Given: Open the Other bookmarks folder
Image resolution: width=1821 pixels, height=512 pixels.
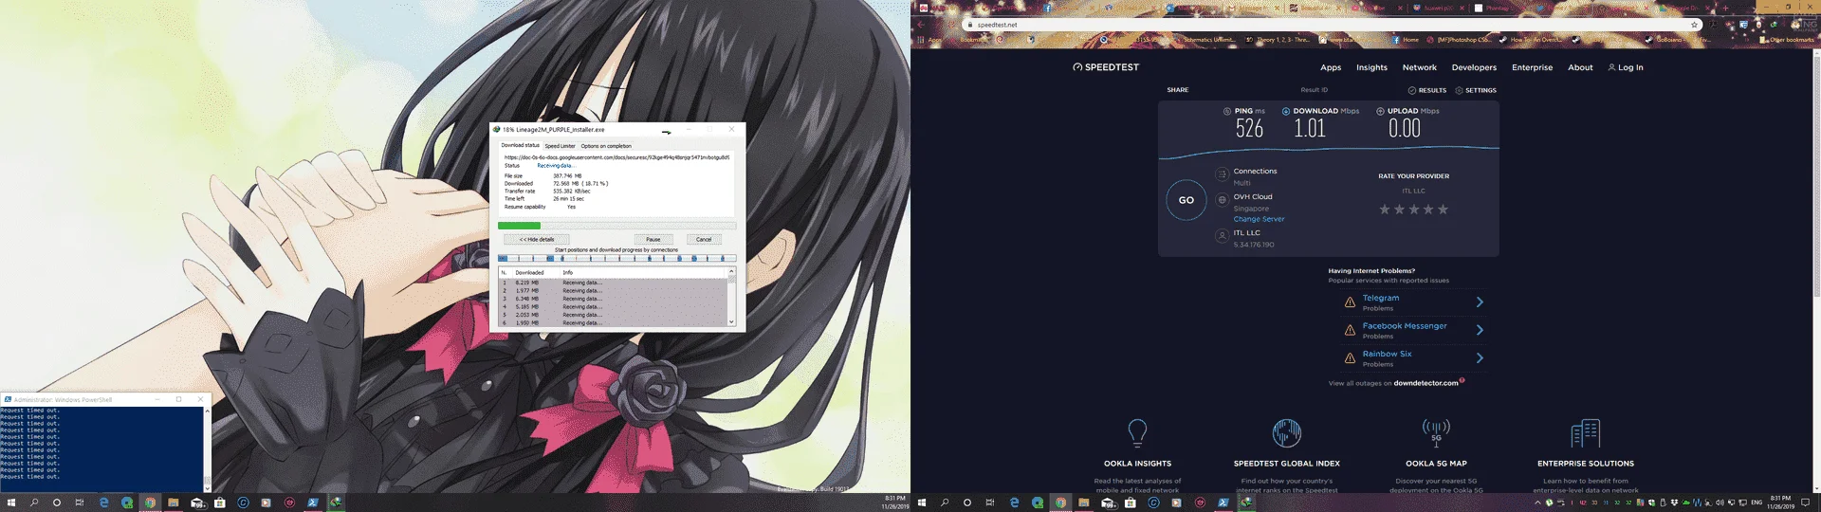Looking at the screenshot, I should [x=1786, y=40].
